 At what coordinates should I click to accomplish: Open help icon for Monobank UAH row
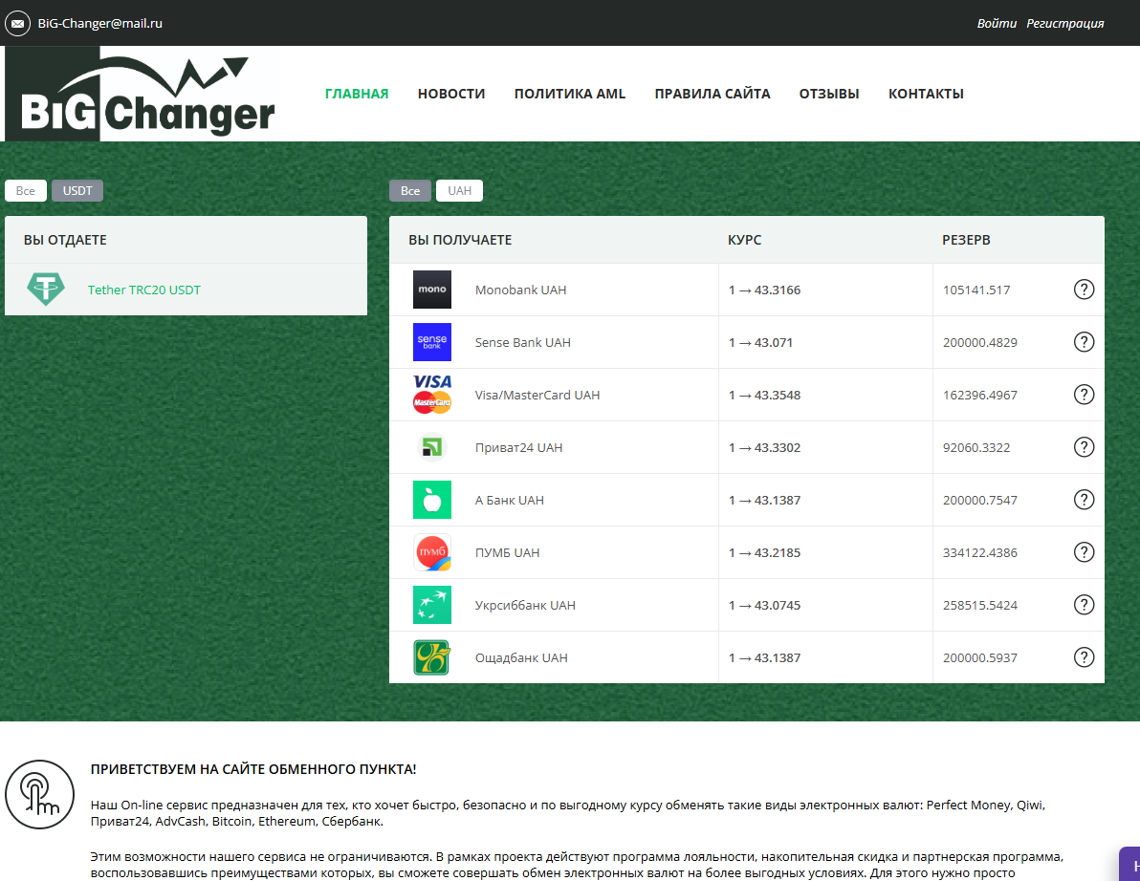tap(1084, 290)
